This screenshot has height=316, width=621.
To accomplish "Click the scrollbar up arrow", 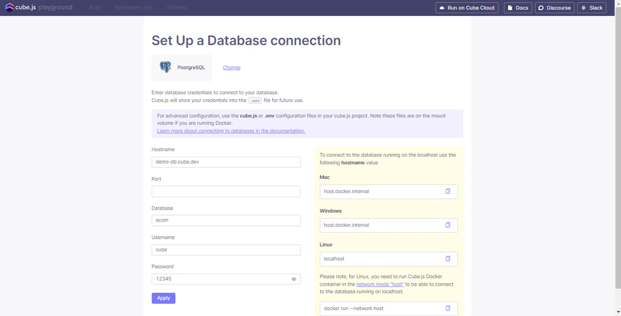I will coord(618,3).
